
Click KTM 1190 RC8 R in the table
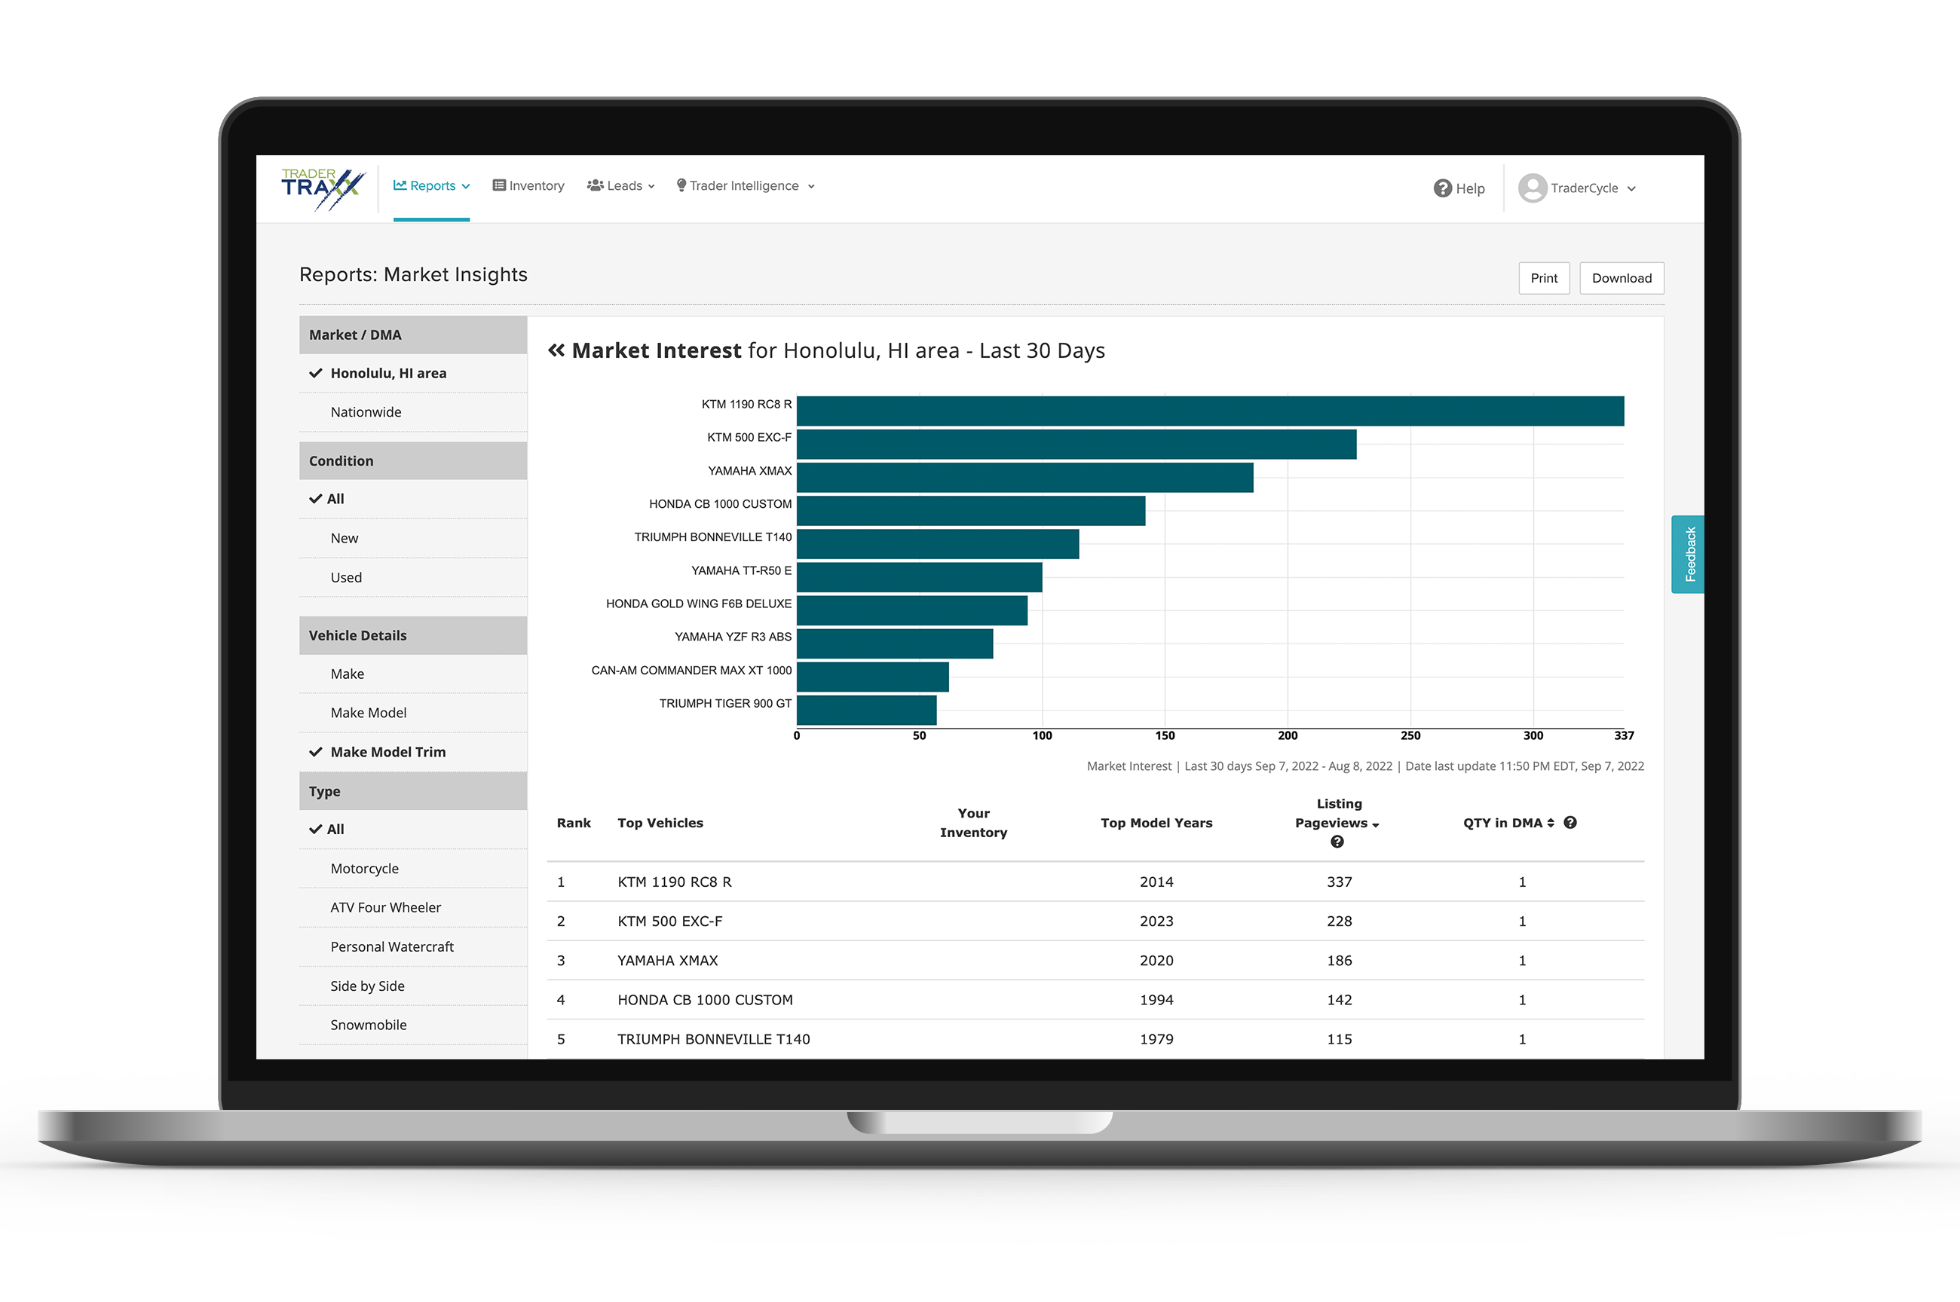(675, 882)
